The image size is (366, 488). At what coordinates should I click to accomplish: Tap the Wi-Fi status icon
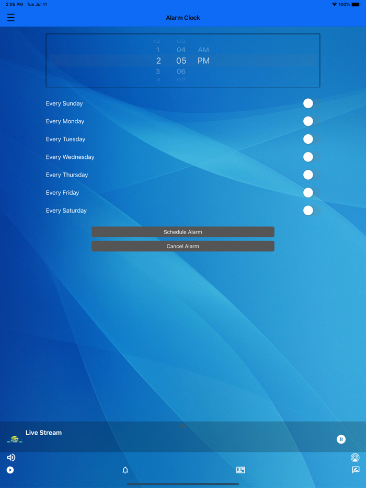pyautogui.click(x=335, y=4)
